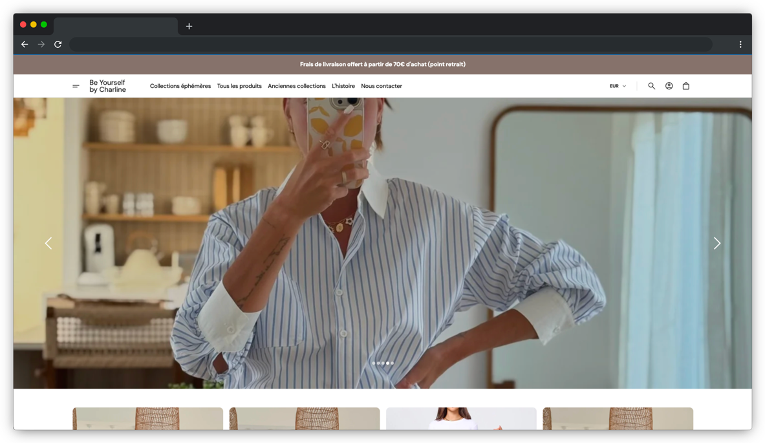Open the browser three-dot menu
Screen dimensions: 765x443
click(740, 45)
